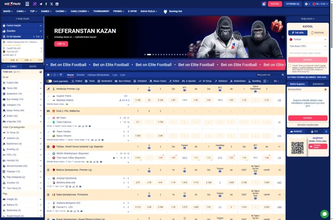
Task: Click the search magnifier in match search
Action: [283, 75]
